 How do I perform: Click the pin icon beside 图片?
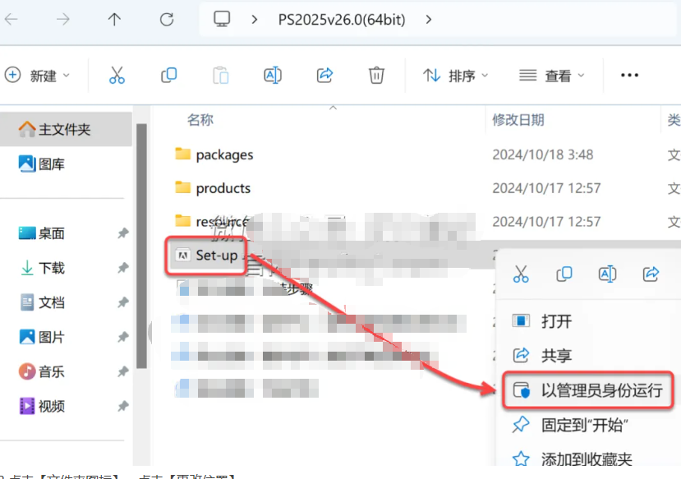click(x=123, y=337)
